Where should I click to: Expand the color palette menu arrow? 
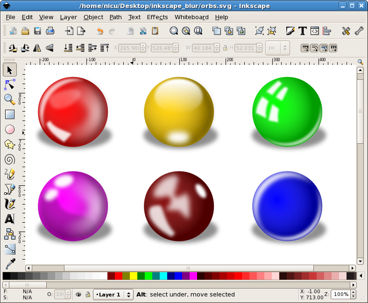click(360, 276)
